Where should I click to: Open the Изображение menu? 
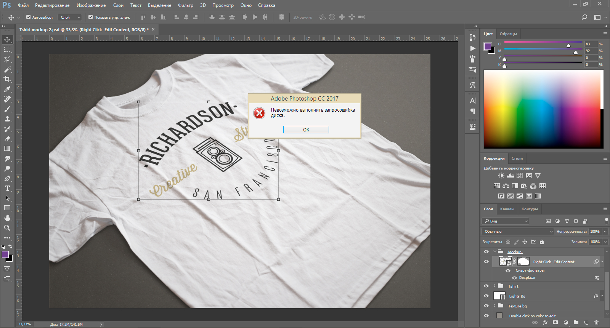click(x=91, y=5)
